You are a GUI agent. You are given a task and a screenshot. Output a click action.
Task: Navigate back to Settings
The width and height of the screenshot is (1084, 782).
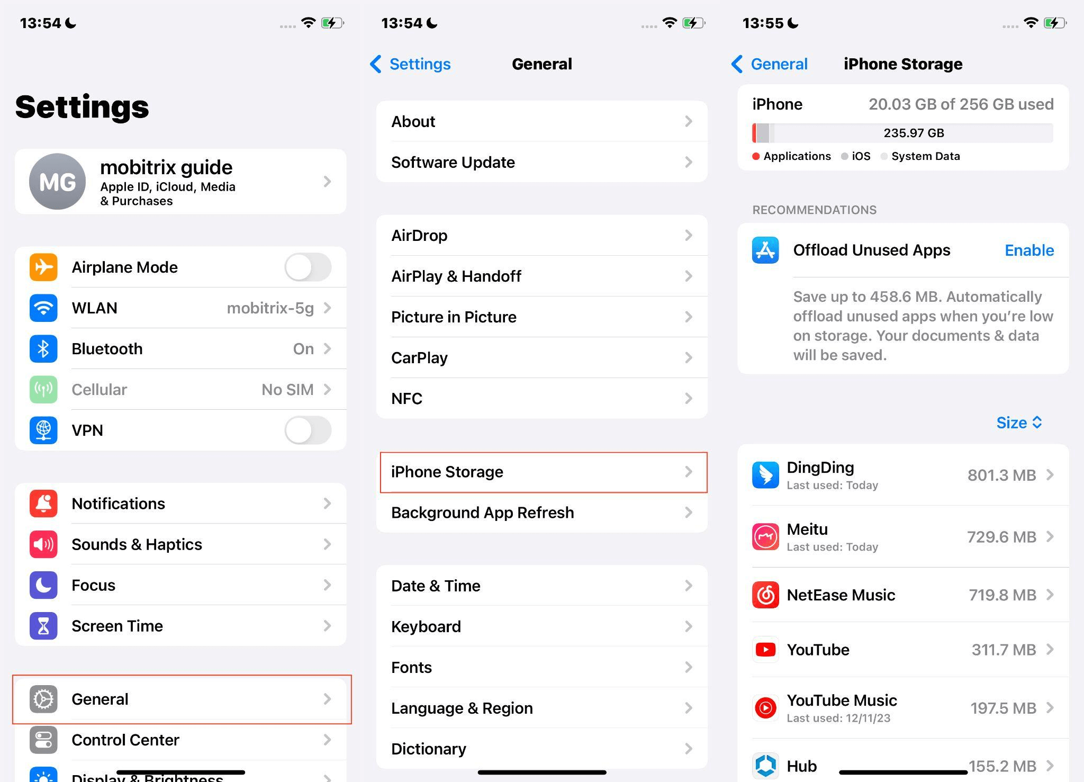point(410,64)
